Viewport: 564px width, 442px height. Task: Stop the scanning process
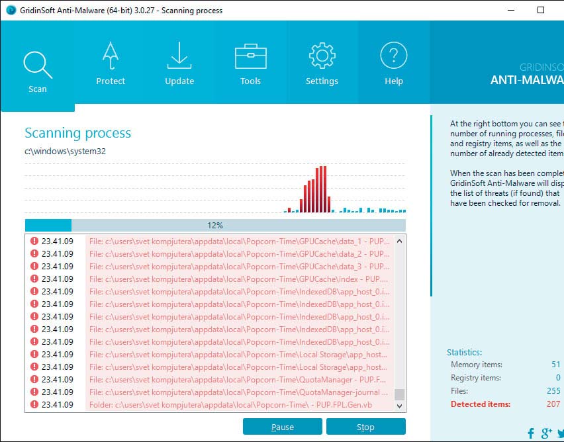pyautogui.click(x=366, y=427)
